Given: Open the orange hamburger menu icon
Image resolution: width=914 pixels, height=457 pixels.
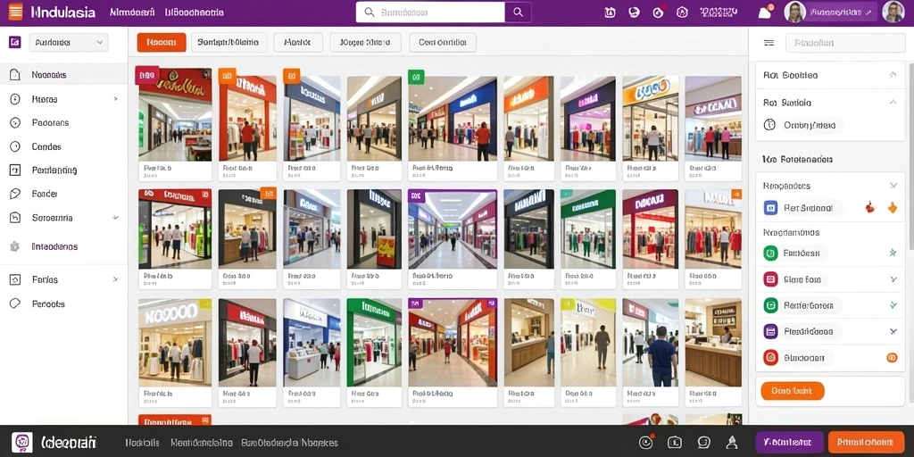Looking at the screenshot, I should coord(16,12).
